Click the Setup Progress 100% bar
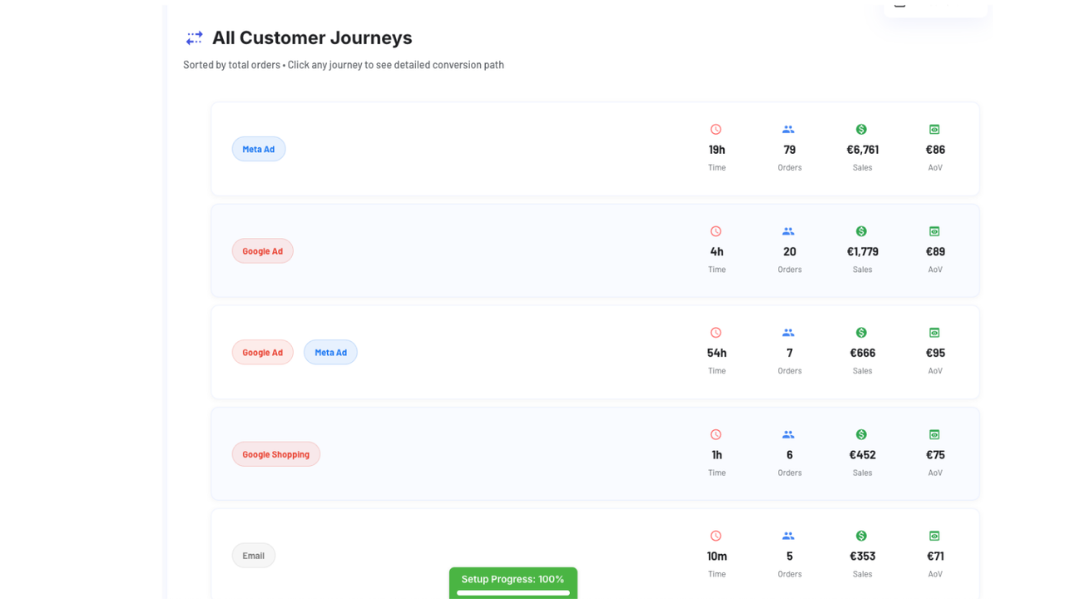The height and width of the screenshot is (599, 1065). coord(513,583)
